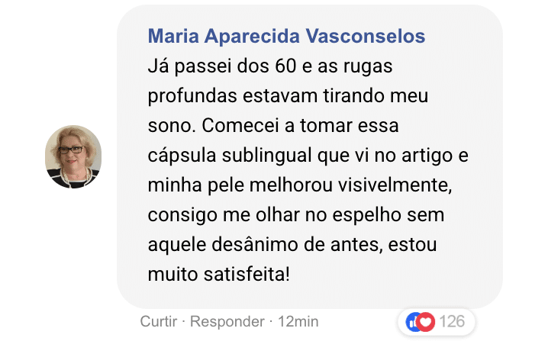This screenshot has height=354, width=548.
Task: Click the word "espelho" in the comment
Action: [x=370, y=214]
